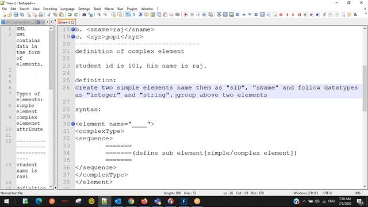
Task: Click right tab-scroll arrow in left pane
Action: [x=51, y=22]
